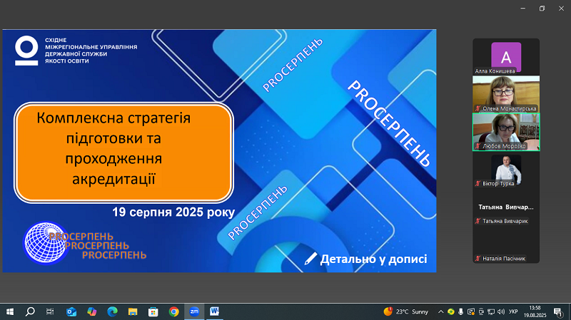Viewport: 571px width, 320px height.
Task: Restore down the Zoom window
Action: 542,8
